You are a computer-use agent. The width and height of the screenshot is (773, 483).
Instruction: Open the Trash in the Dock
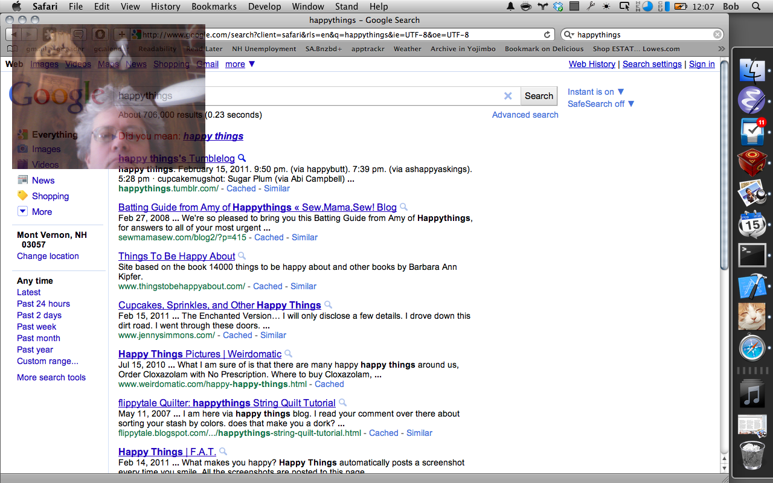pos(752,456)
